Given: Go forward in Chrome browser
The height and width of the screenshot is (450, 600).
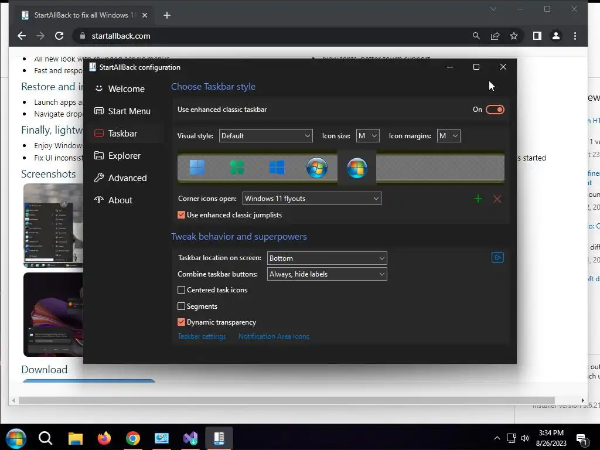Looking at the screenshot, I should click(40, 36).
